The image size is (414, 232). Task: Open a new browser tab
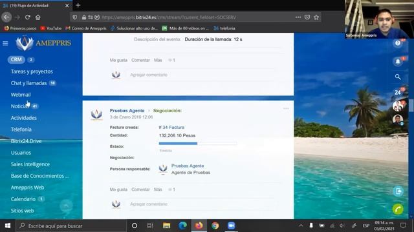[78, 5]
